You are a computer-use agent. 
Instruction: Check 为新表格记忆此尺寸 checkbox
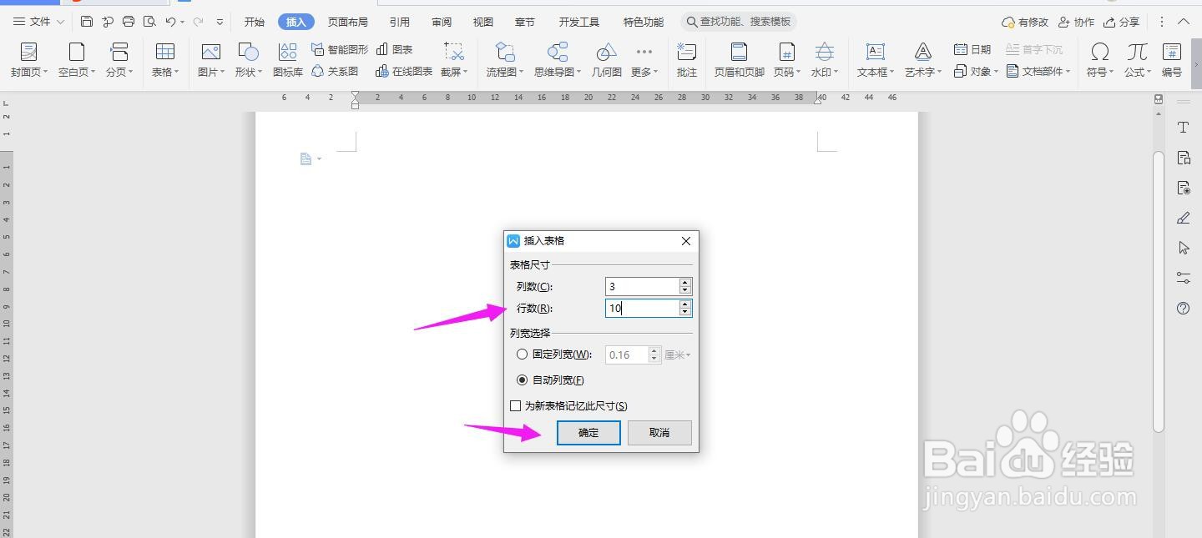point(515,406)
